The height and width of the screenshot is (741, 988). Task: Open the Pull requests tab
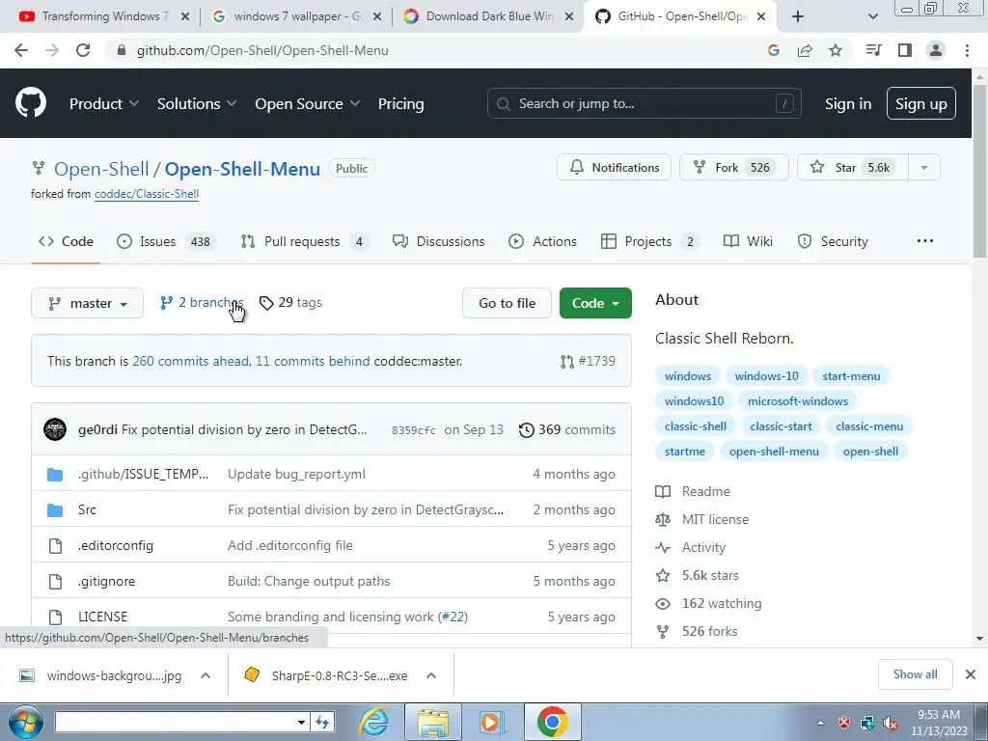tap(305, 241)
